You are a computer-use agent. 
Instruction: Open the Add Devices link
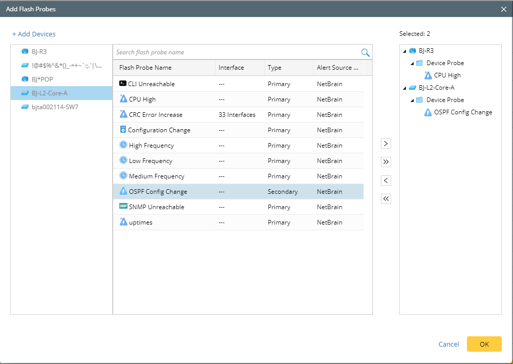coord(34,34)
